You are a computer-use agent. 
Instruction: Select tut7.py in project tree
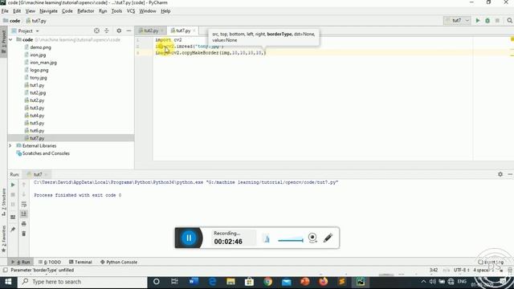click(37, 138)
